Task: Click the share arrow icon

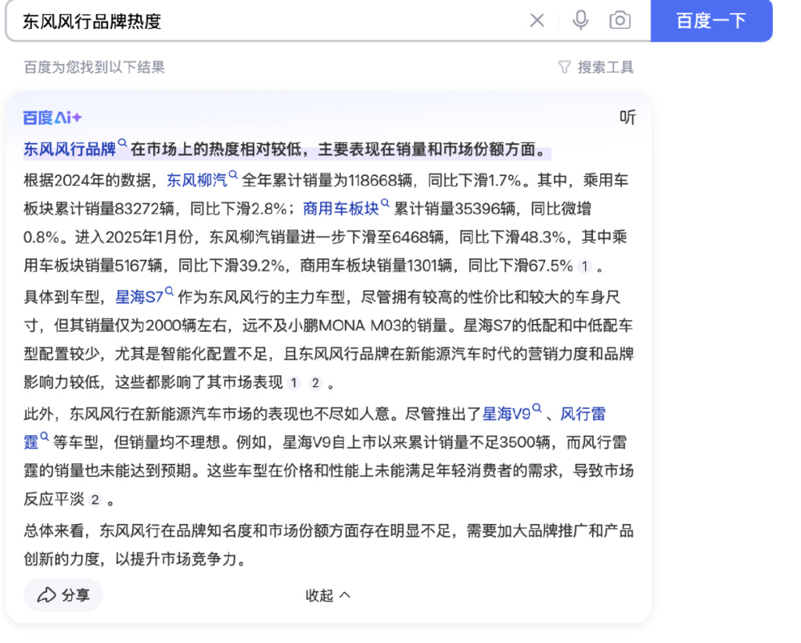Action: (x=46, y=595)
